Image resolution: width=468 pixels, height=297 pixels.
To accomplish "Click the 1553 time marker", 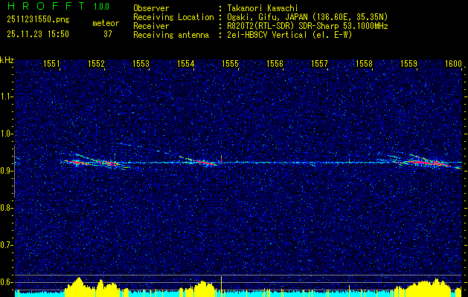I will pos(141,63).
